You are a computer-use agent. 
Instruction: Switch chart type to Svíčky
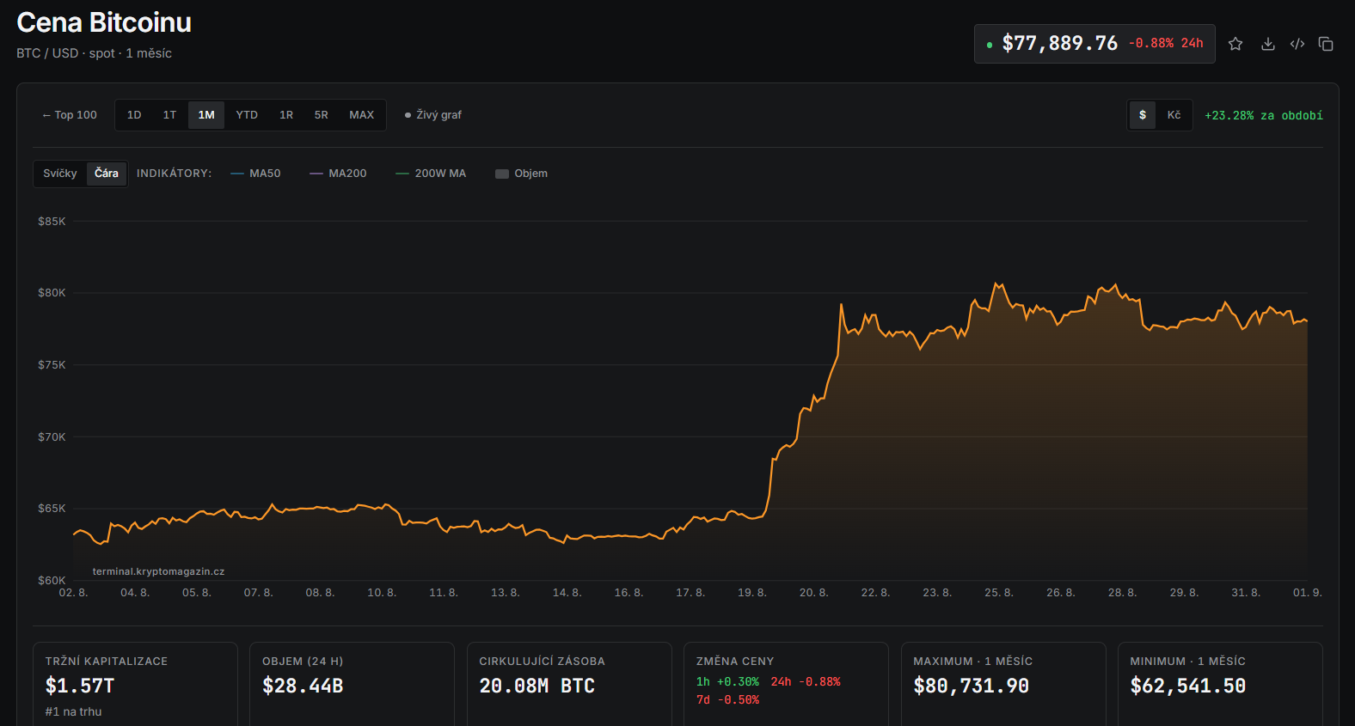(60, 174)
